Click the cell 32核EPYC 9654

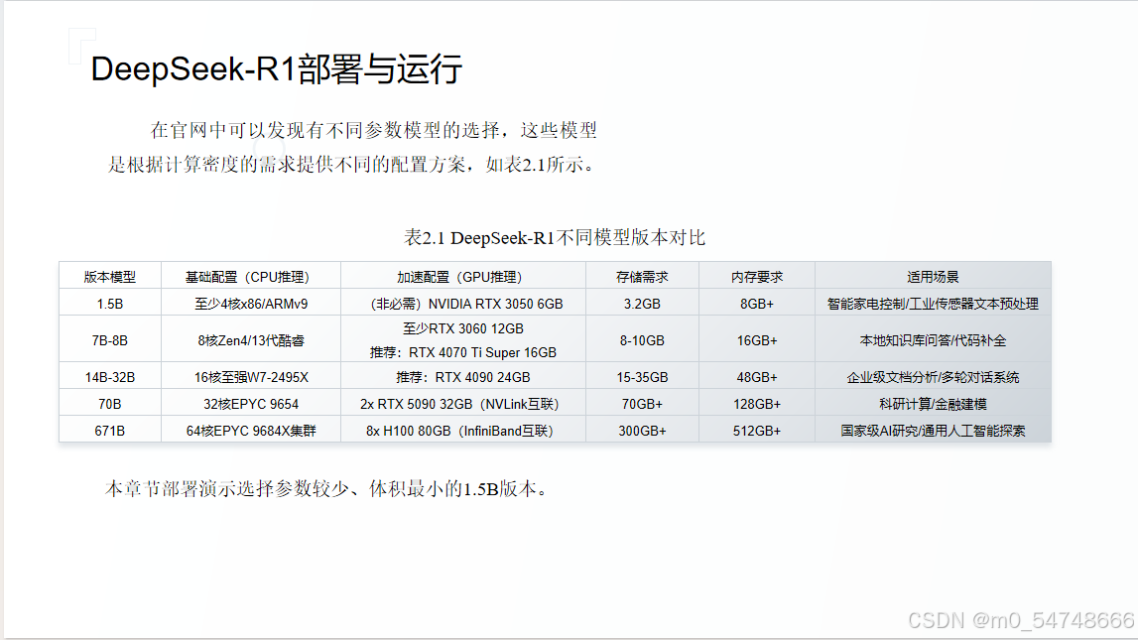point(250,404)
